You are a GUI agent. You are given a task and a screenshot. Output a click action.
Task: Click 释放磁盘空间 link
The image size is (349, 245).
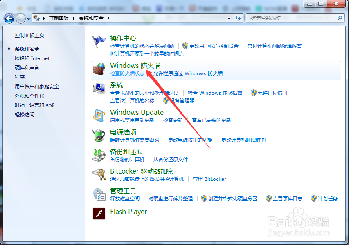pyautogui.click(x=125, y=198)
